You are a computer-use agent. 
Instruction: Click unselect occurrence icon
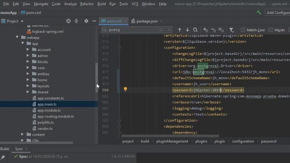click(x=213, y=30)
